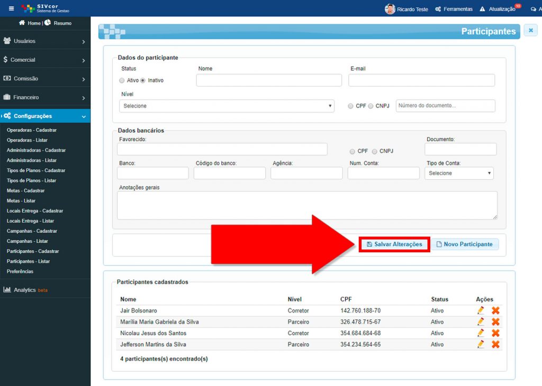Click the Comercial dollar sign icon

point(5,59)
